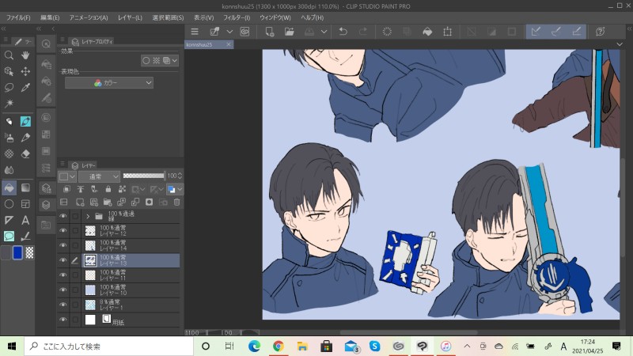Click the blue main color swatch
633x356 pixels.
(17, 252)
